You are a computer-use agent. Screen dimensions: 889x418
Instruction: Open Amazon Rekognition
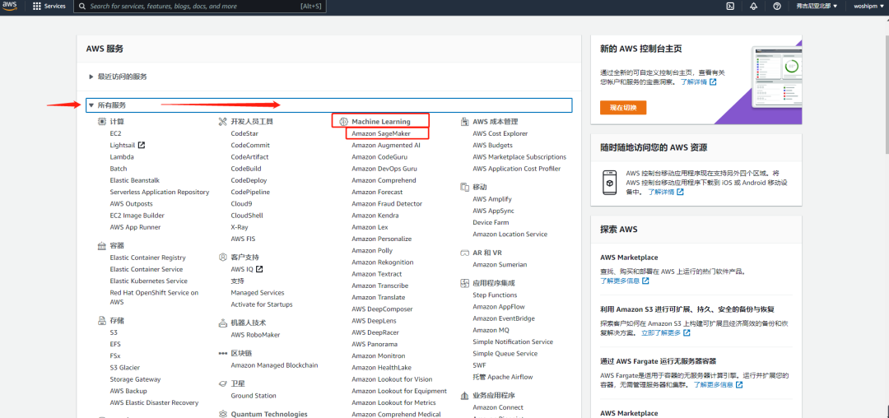383,262
